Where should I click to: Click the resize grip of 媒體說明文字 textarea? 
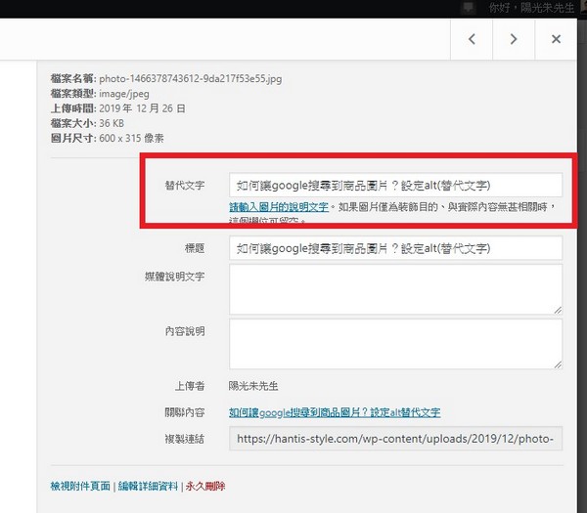[x=558, y=311]
